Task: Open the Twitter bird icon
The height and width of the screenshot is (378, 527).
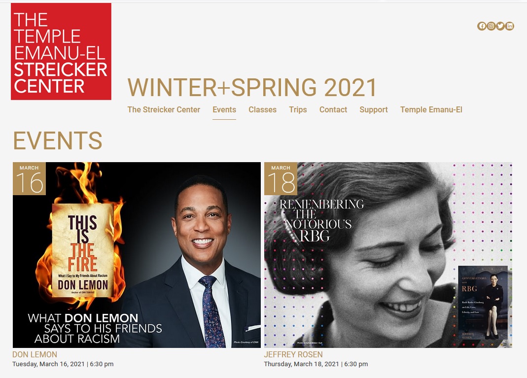Action: [x=500, y=26]
